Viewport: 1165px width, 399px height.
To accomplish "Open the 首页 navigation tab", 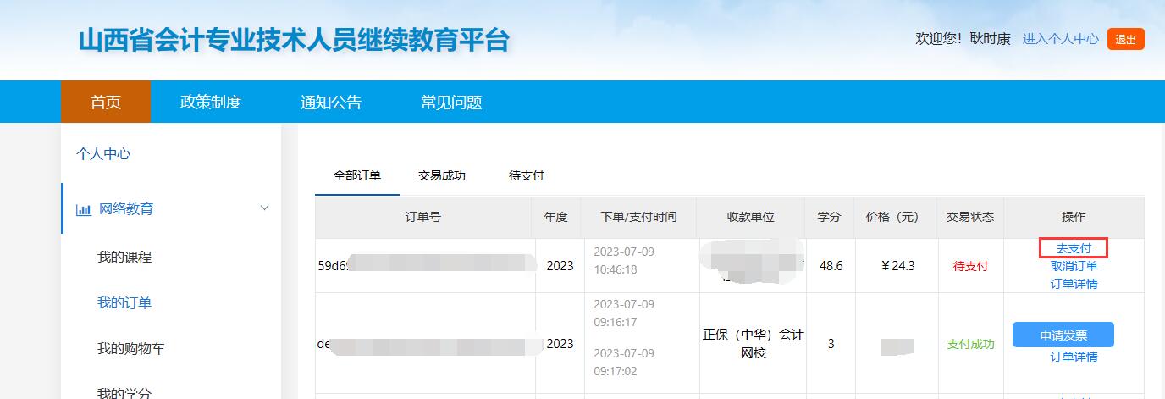I will coord(106,103).
